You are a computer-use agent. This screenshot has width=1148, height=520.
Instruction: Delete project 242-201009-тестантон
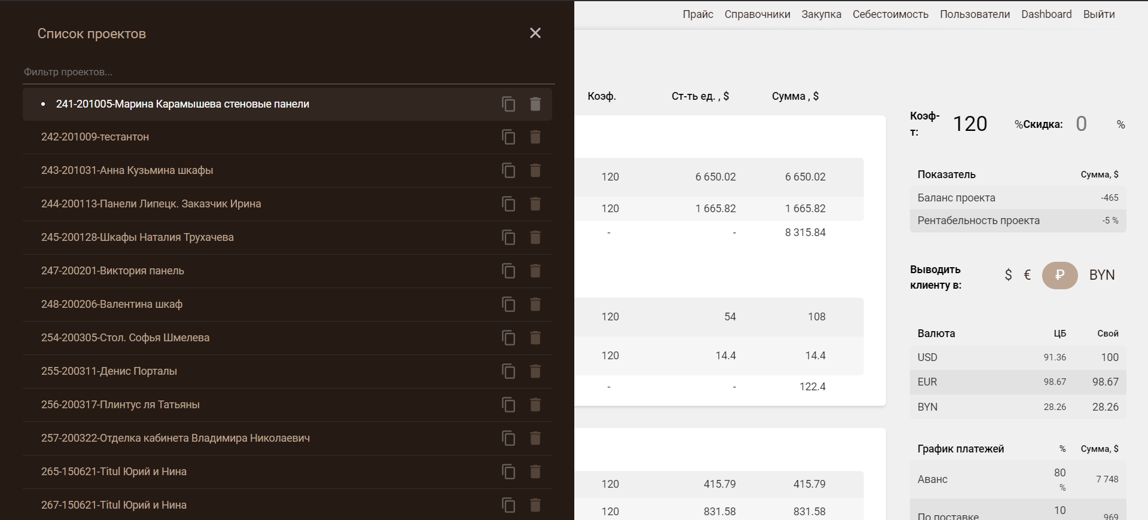535,137
